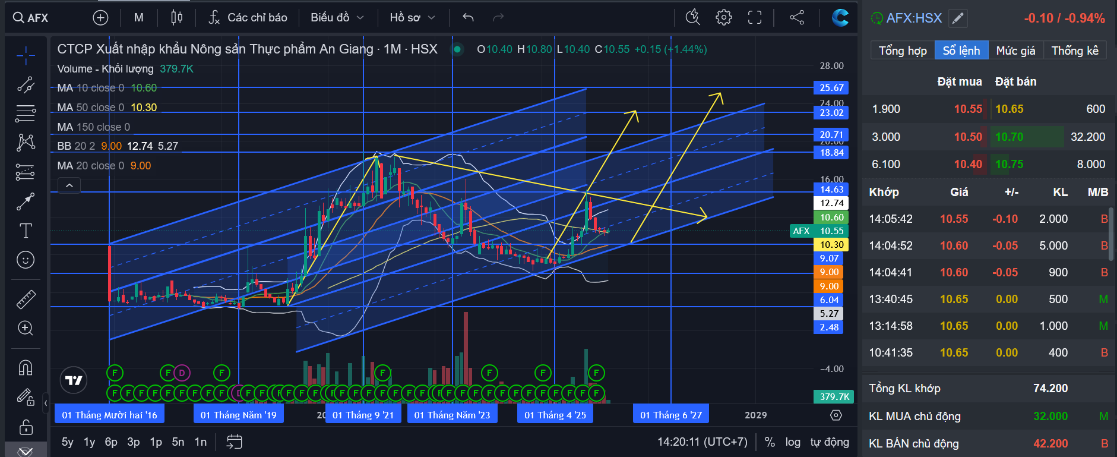This screenshot has height=457, width=1117.
Task: Open the M interval selector
Action: tap(139, 18)
